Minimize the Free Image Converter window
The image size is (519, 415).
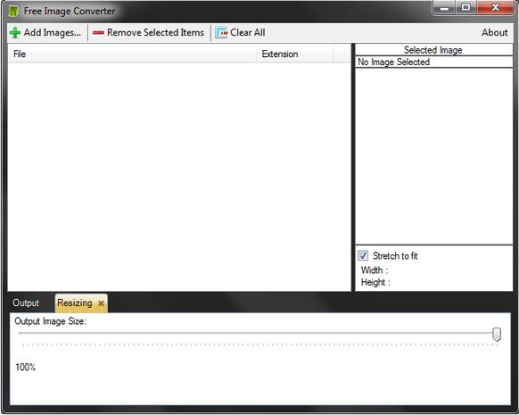coord(444,8)
